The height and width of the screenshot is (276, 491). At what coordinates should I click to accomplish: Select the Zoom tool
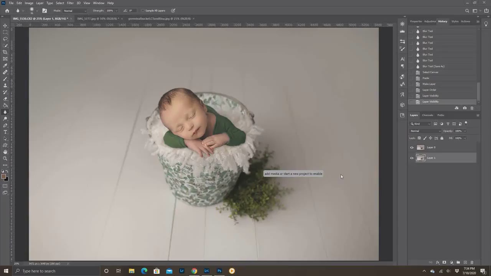[5, 158]
